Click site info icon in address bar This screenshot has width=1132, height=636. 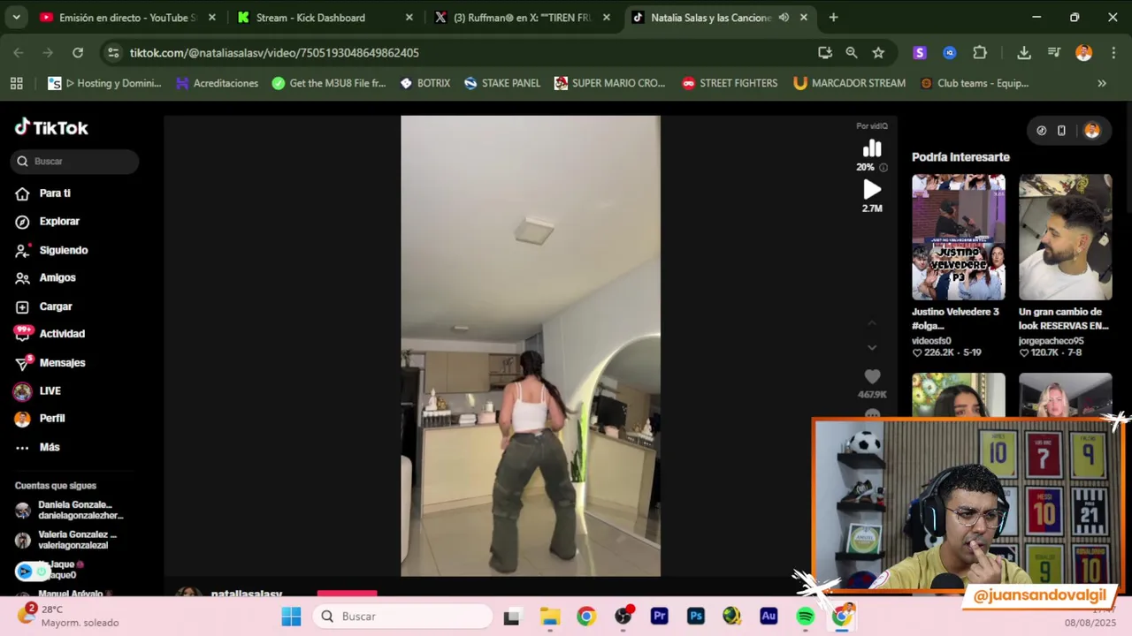pos(113,53)
